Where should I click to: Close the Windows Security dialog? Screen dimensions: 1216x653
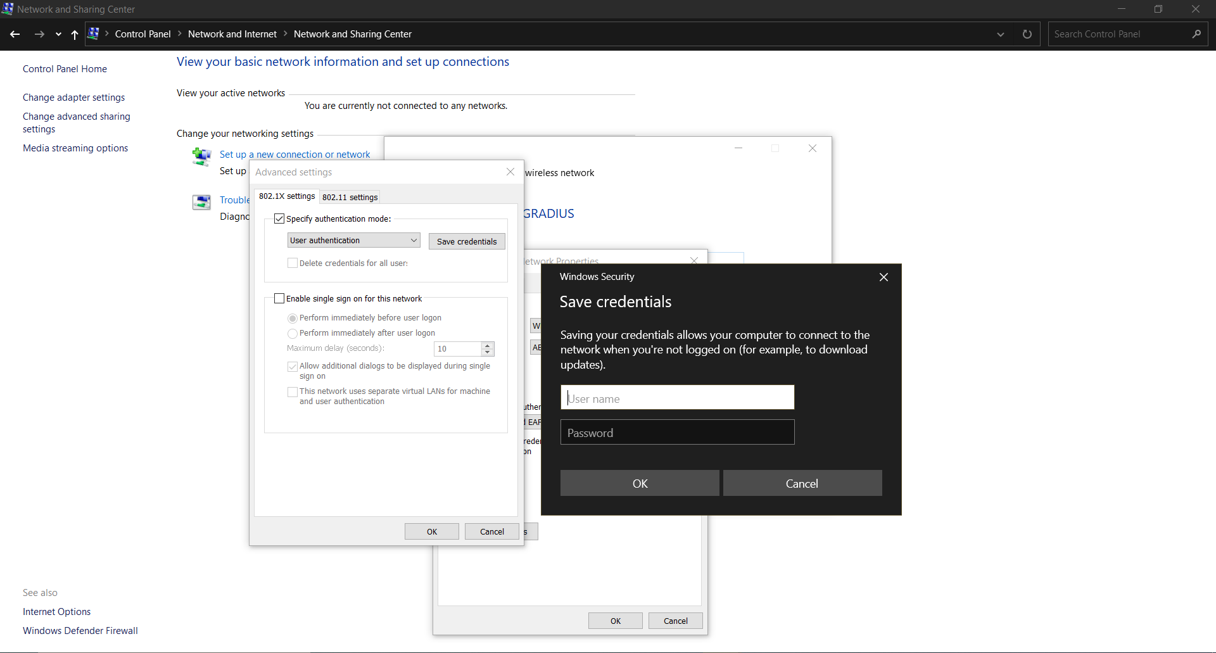click(x=884, y=277)
